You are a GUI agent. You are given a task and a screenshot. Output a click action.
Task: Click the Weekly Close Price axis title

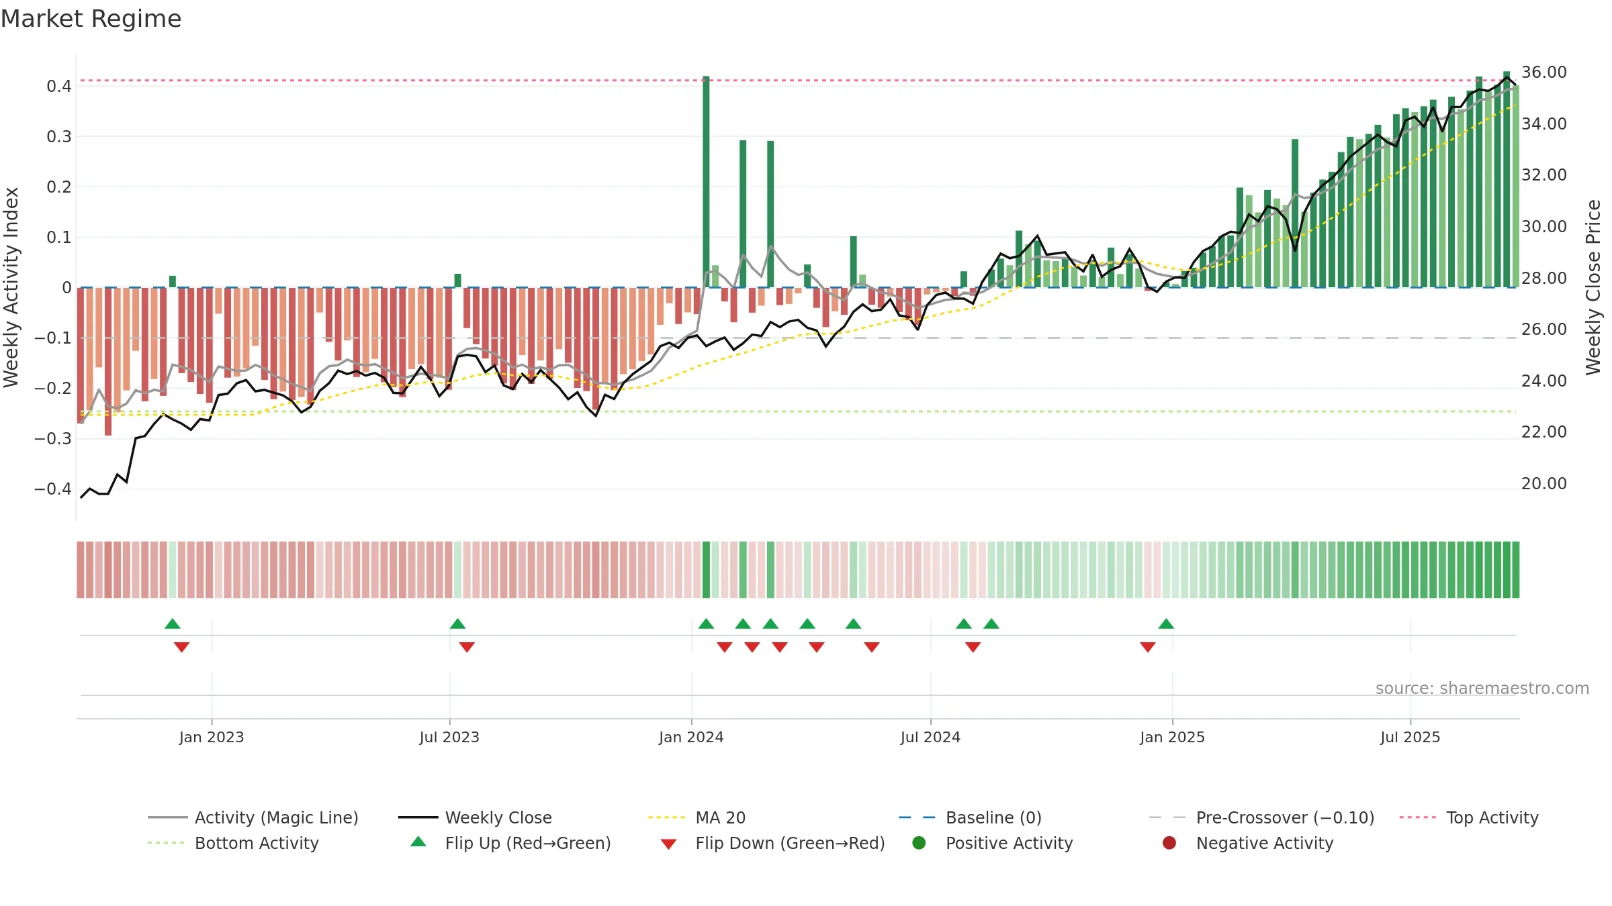[1593, 287]
